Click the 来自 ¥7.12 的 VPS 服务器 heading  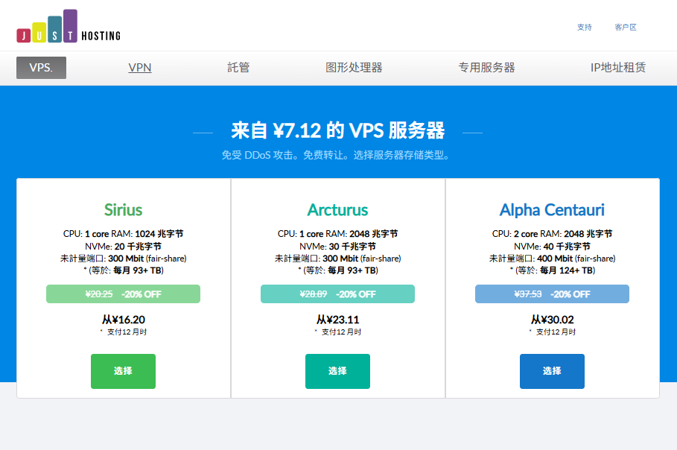click(337, 132)
